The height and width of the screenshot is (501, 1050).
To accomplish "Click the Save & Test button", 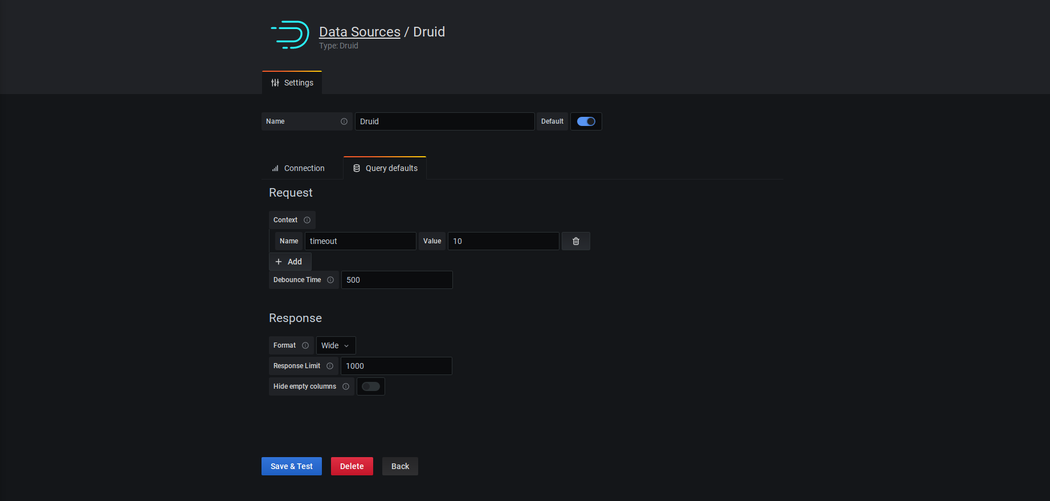I will pyautogui.click(x=292, y=466).
